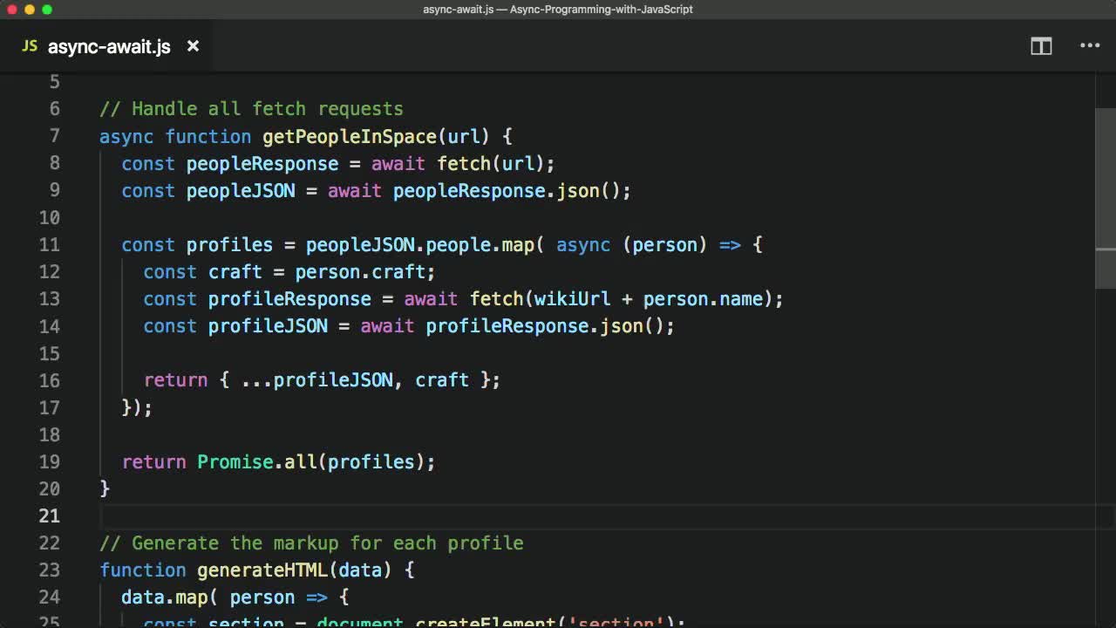Click the editor title bar showing the file path

(558, 10)
